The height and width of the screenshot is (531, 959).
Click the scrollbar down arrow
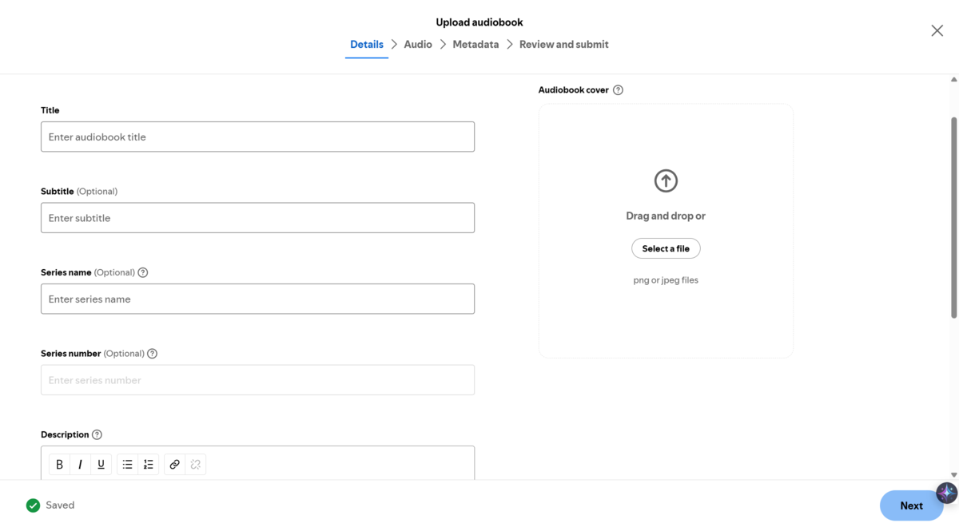(953, 475)
